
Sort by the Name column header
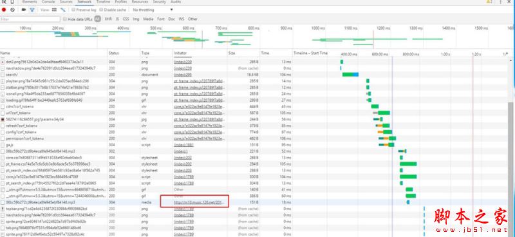[x=54, y=53]
